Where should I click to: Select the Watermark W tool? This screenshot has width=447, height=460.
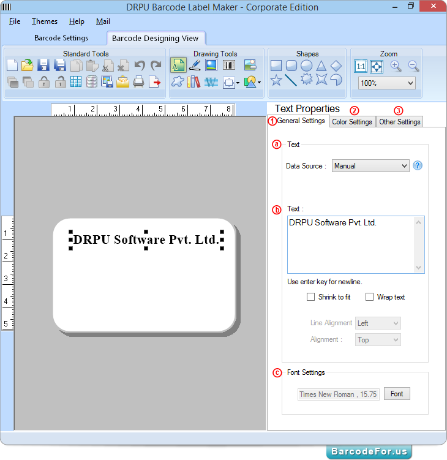(x=211, y=82)
